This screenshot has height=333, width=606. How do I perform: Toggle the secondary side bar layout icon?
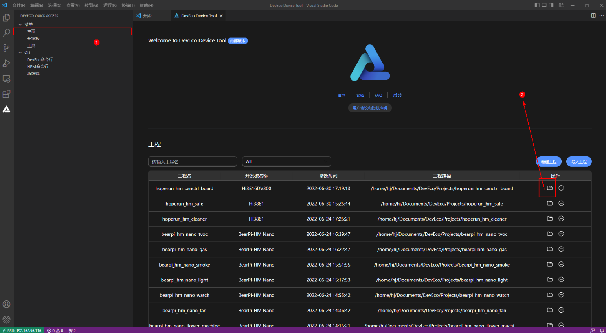(551, 5)
